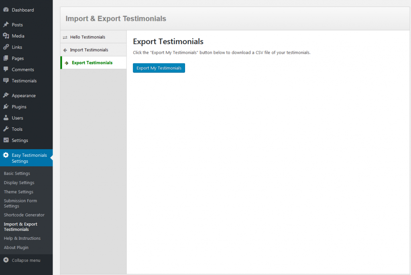Click the Users person icon
The height and width of the screenshot is (275, 411).
point(6,118)
